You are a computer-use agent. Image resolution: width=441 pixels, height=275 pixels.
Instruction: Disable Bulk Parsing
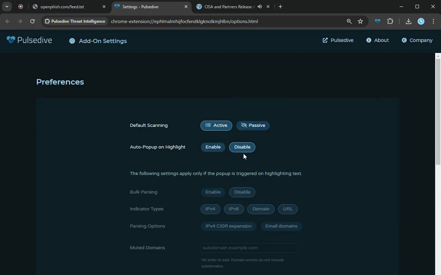tap(242, 192)
